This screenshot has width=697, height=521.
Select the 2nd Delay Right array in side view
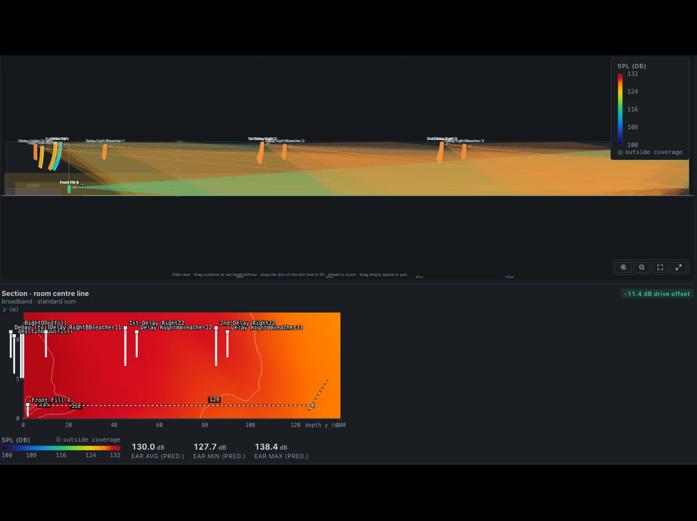click(440, 152)
